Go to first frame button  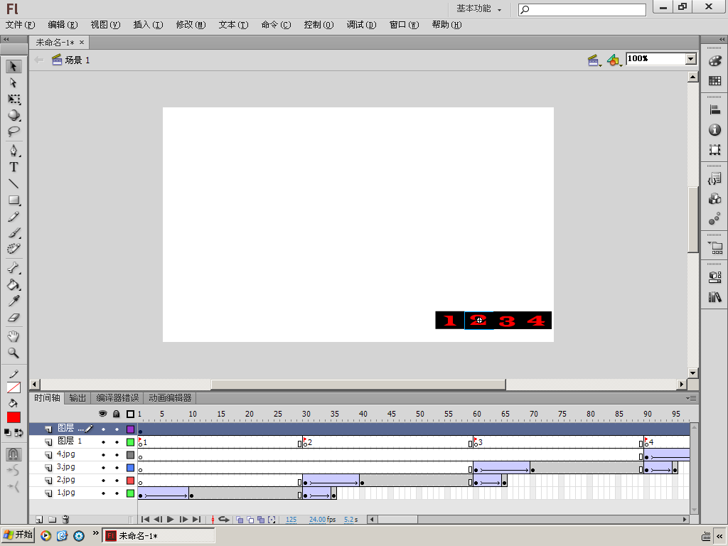pos(145,520)
